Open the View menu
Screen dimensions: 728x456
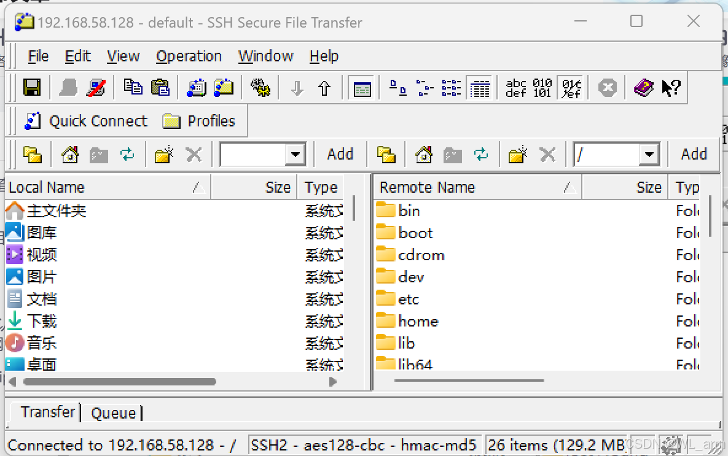tap(123, 56)
